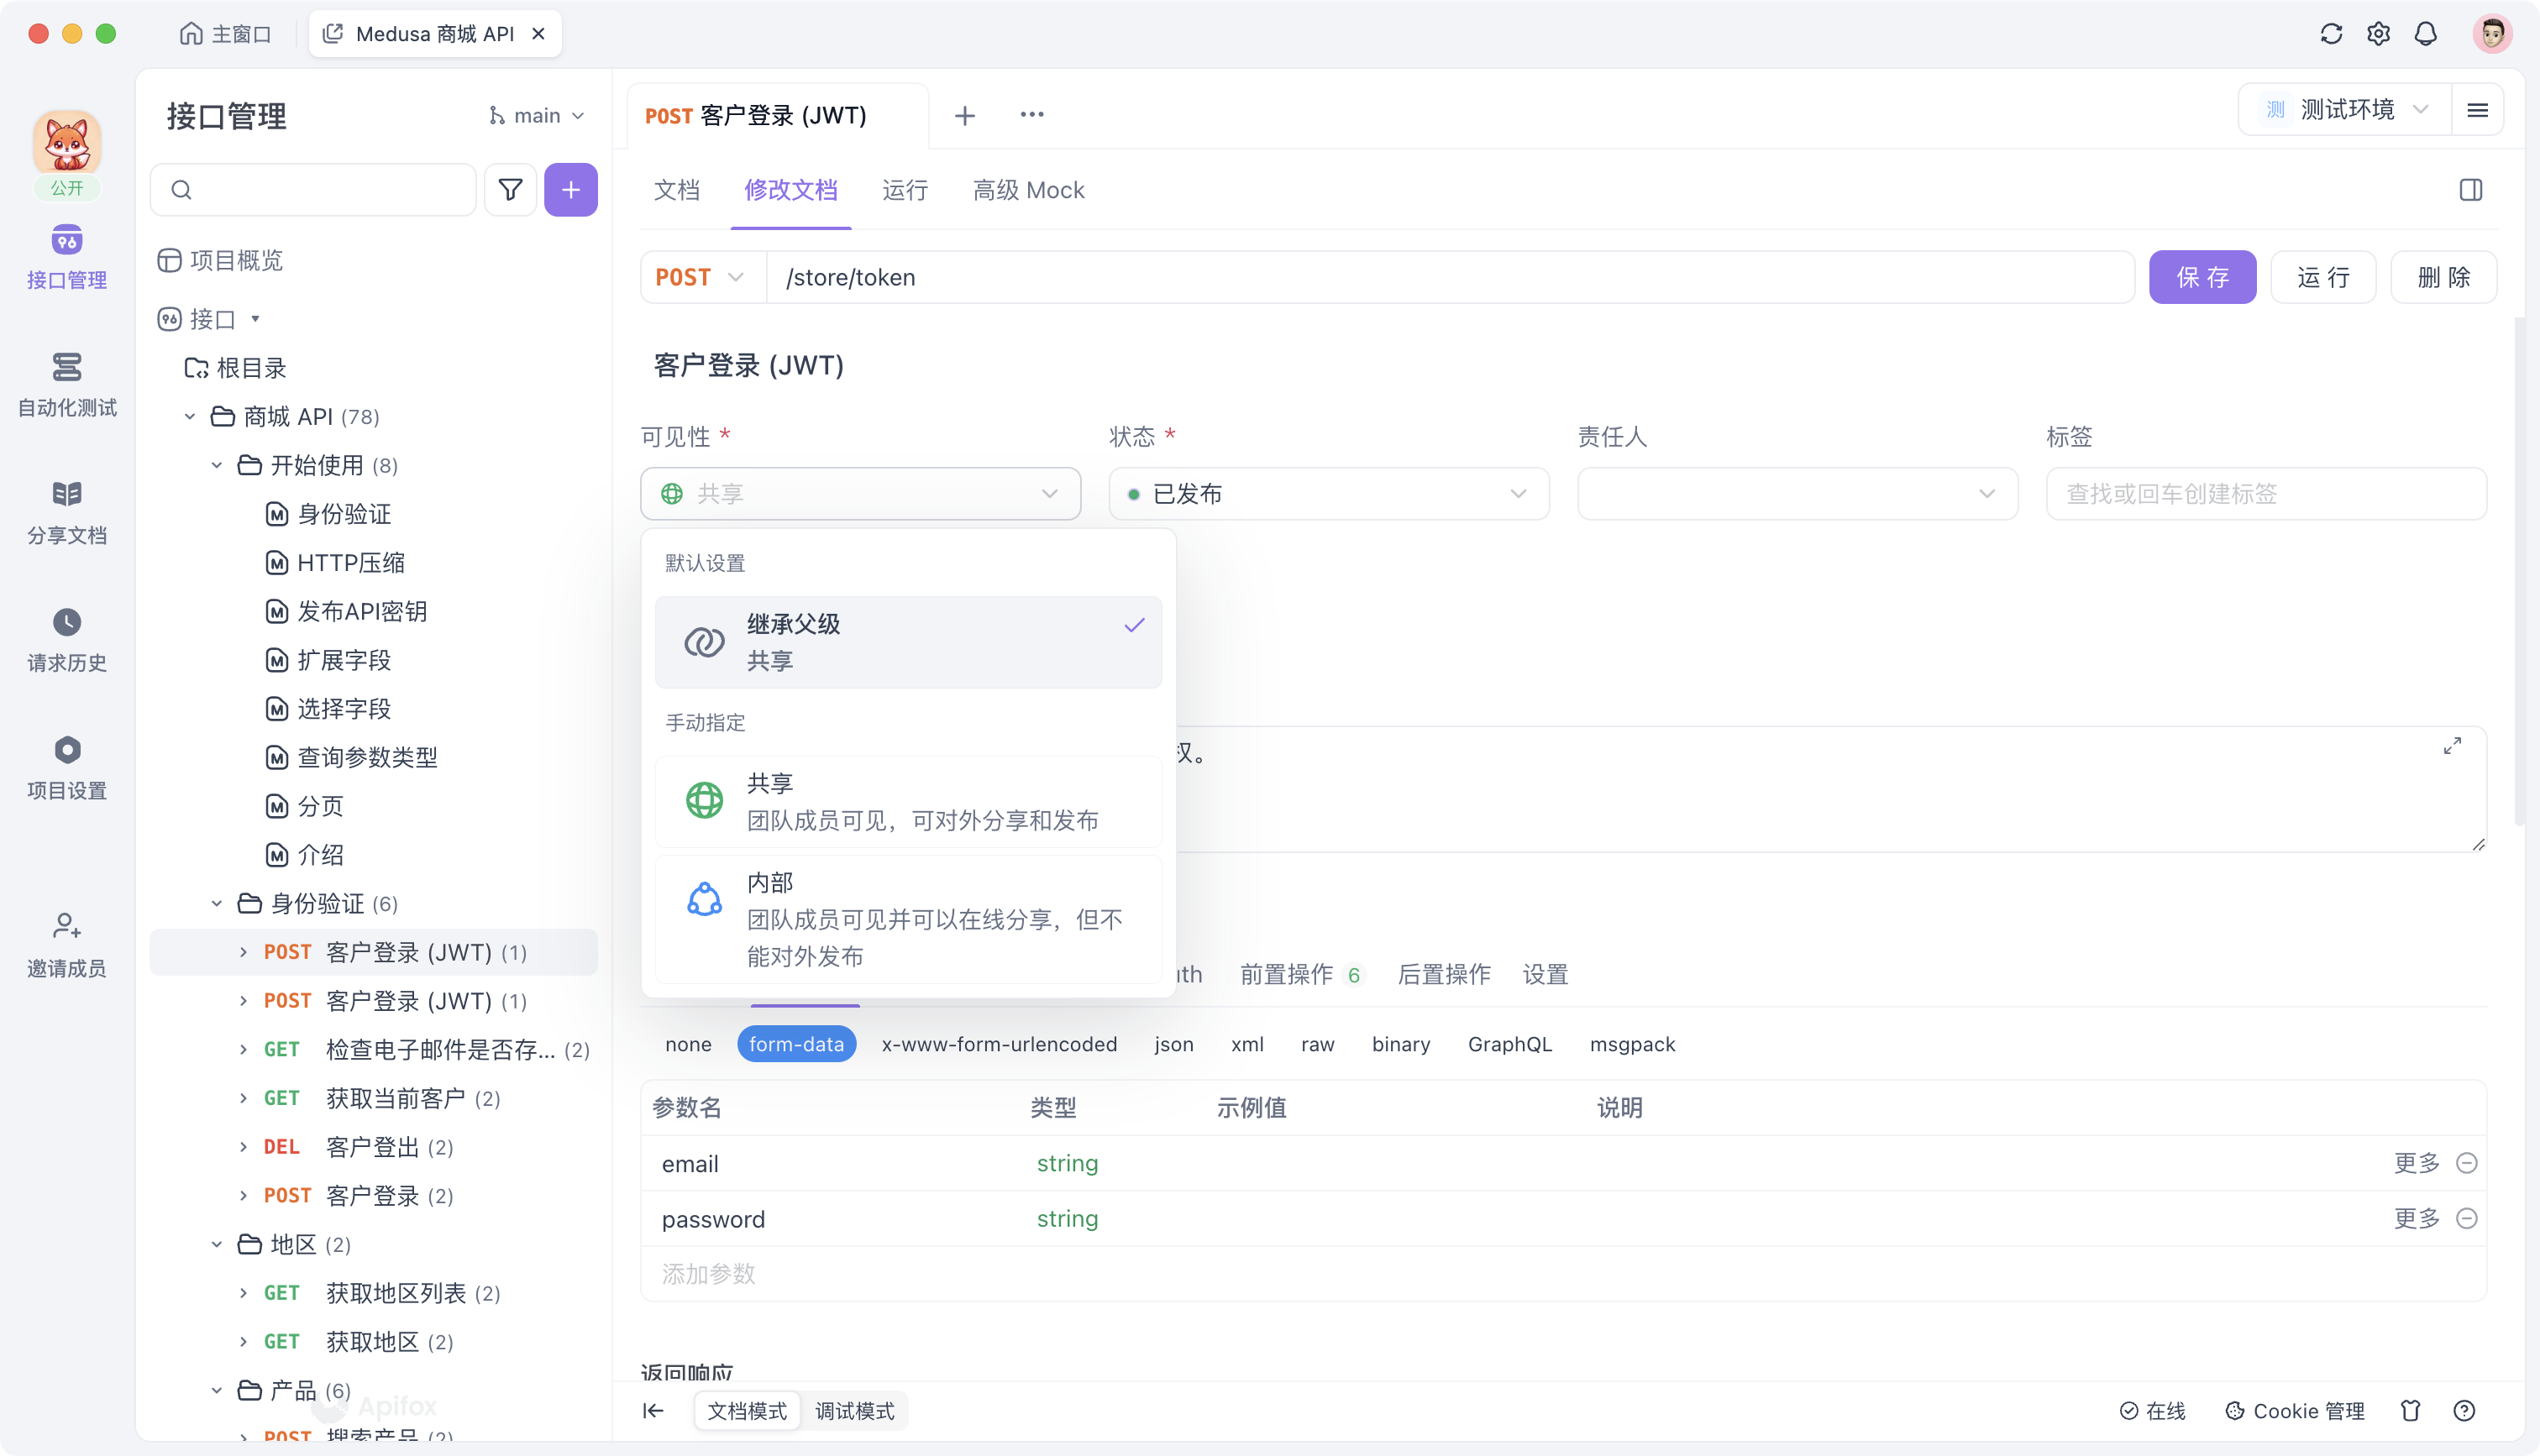Screen dimensions: 2540x1456
Task: Click the sync/refresh icon in the title bar
Action: pyautogui.click(x=2331, y=33)
